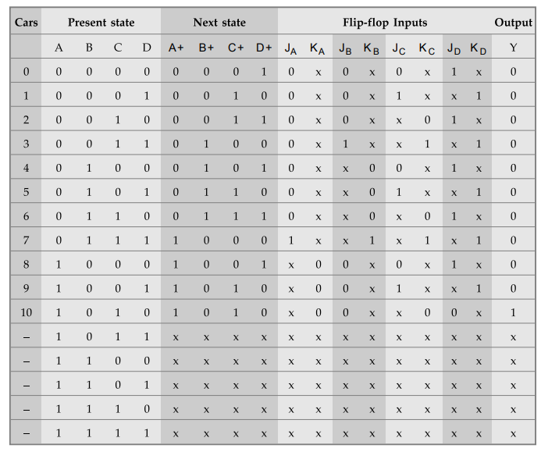Click the B+ subheader cell
The width and height of the screenshot is (541, 452).
point(206,48)
